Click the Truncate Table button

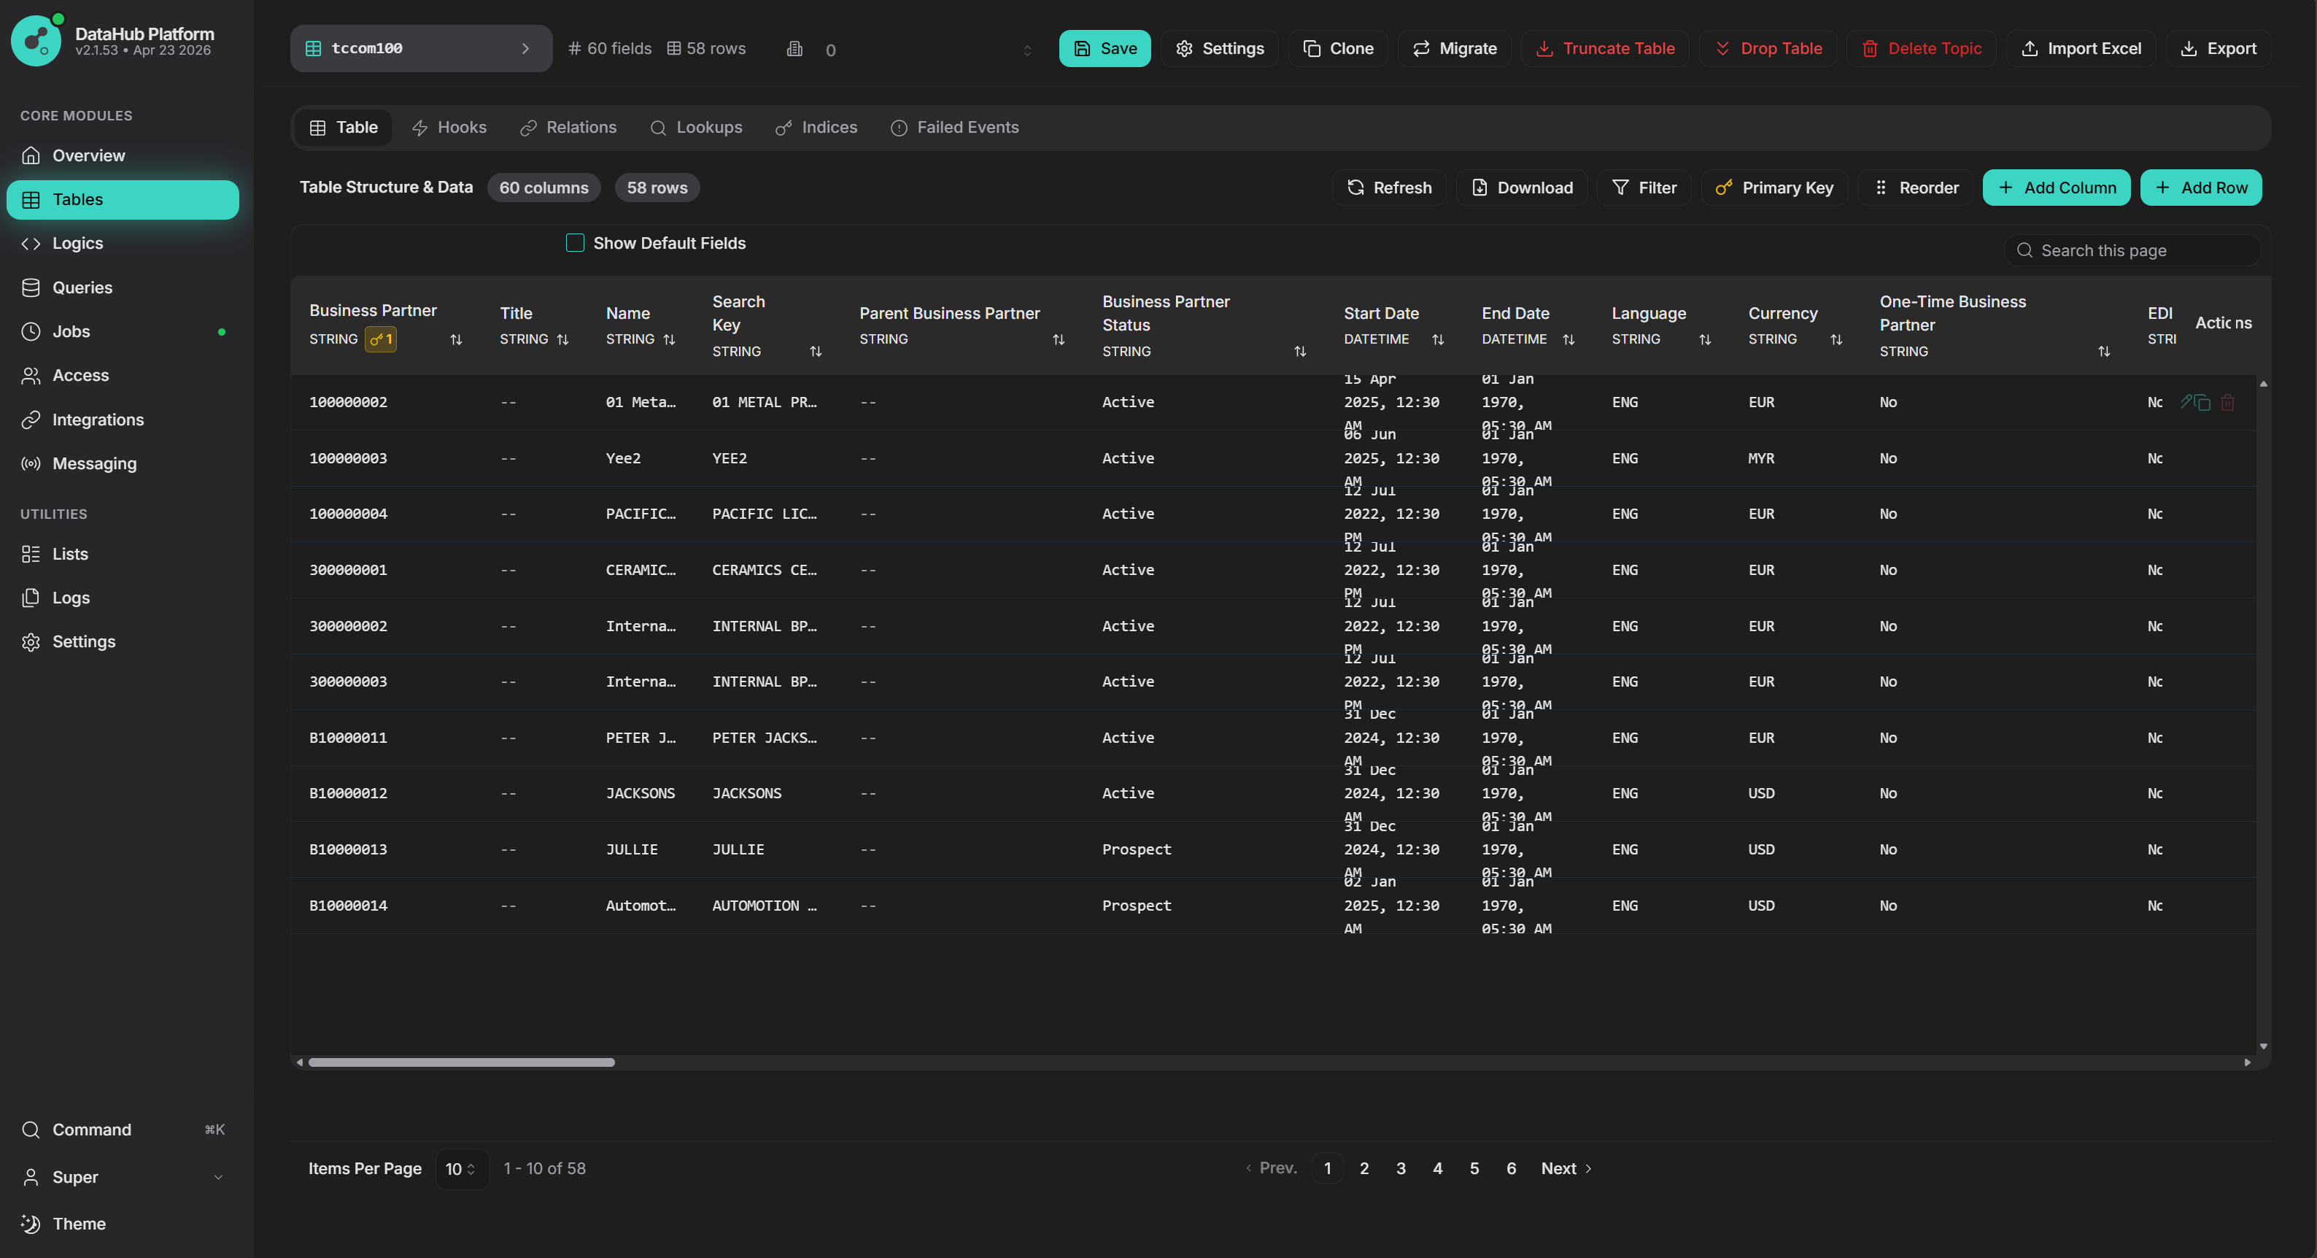point(1605,49)
